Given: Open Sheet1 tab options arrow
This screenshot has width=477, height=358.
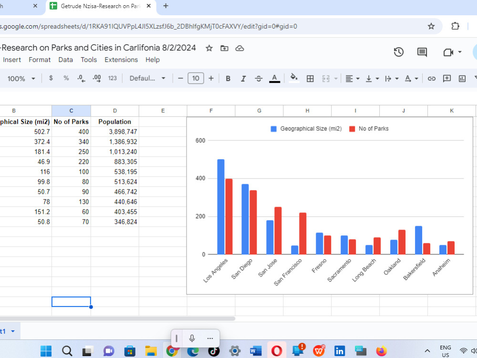Looking at the screenshot, I should 13,331.
